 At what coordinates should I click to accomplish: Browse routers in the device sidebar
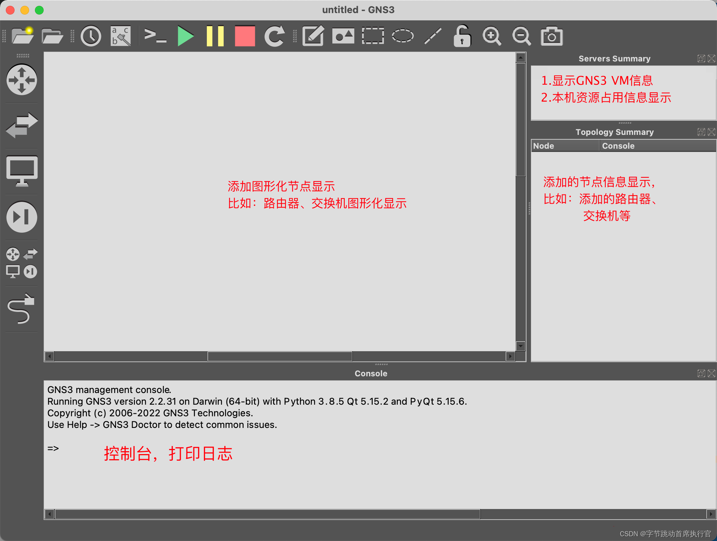pos(22,80)
